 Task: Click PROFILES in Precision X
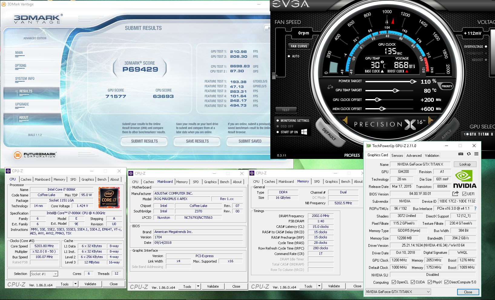pos(352,155)
